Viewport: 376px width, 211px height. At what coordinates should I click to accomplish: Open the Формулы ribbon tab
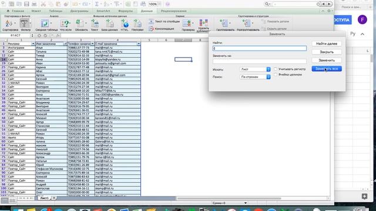click(x=125, y=11)
